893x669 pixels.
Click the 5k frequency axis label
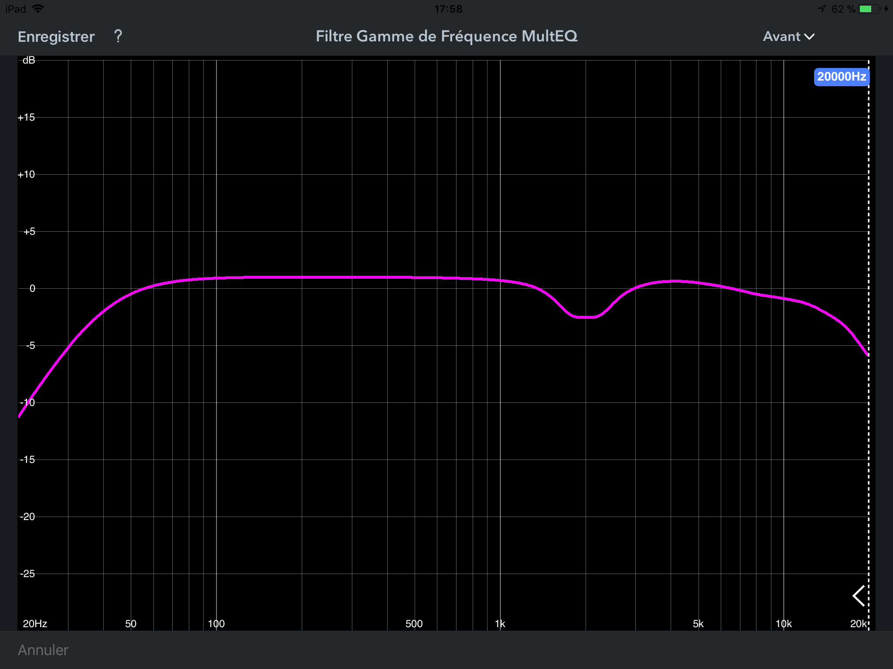[x=698, y=624]
